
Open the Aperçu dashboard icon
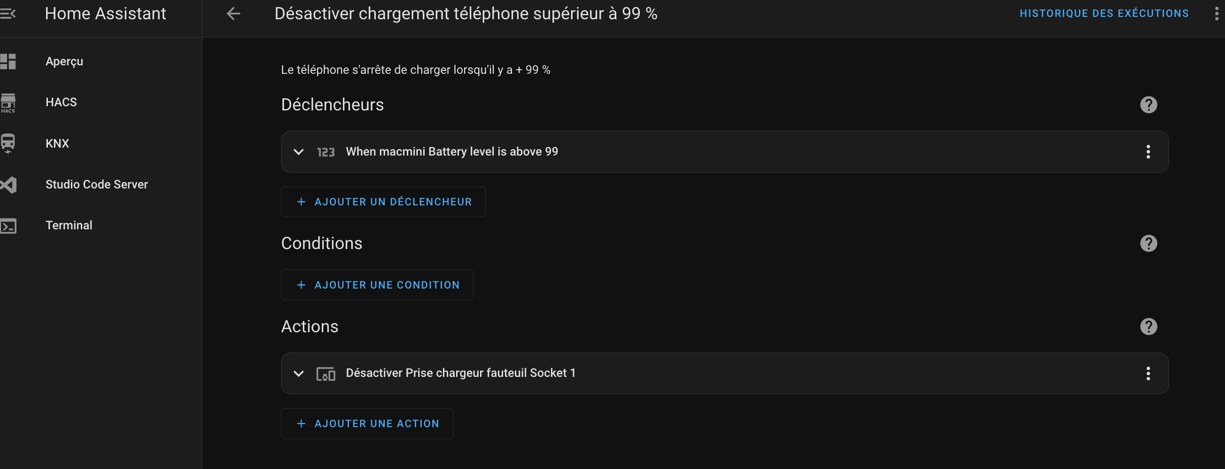pyautogui.click(x=8, y=62)
